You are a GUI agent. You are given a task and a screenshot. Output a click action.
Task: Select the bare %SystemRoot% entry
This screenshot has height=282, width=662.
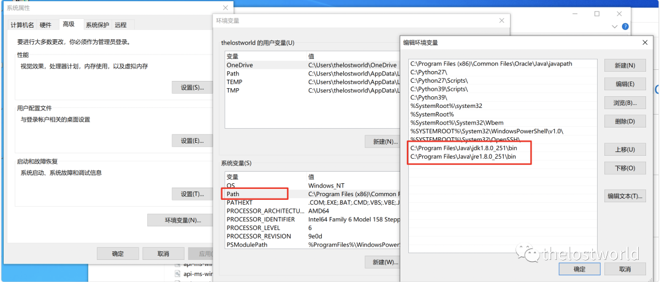(503, 115)
